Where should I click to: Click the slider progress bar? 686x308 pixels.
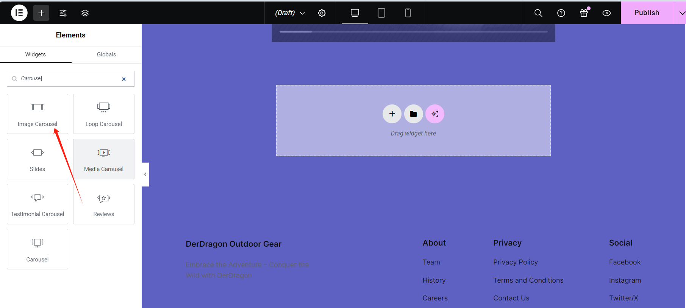tap(413, 31)
